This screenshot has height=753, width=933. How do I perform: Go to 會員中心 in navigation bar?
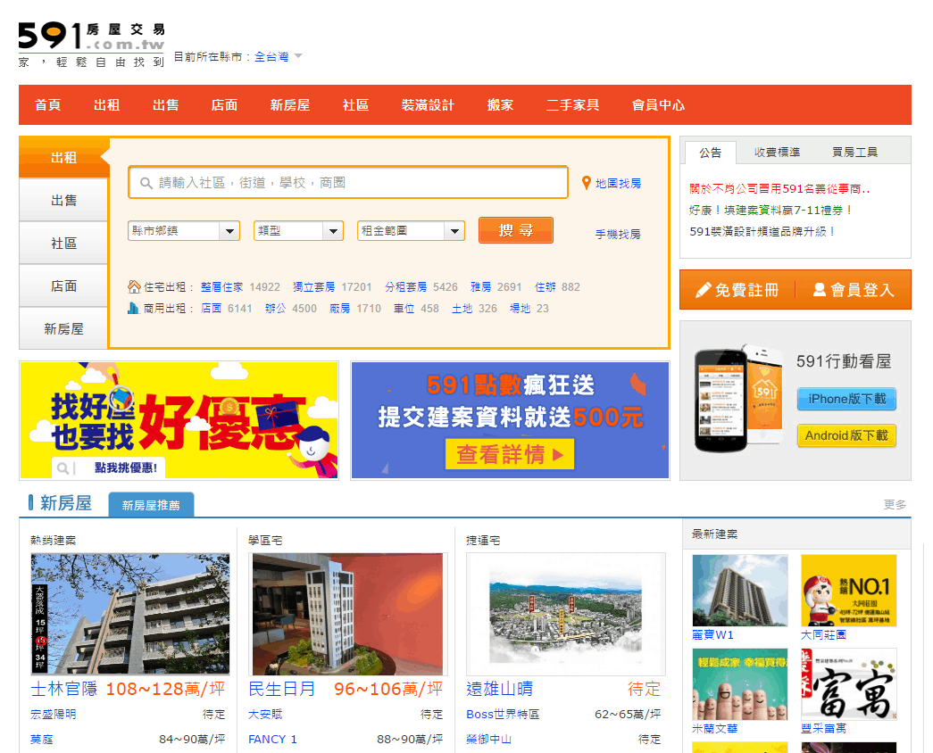point(658,105)
